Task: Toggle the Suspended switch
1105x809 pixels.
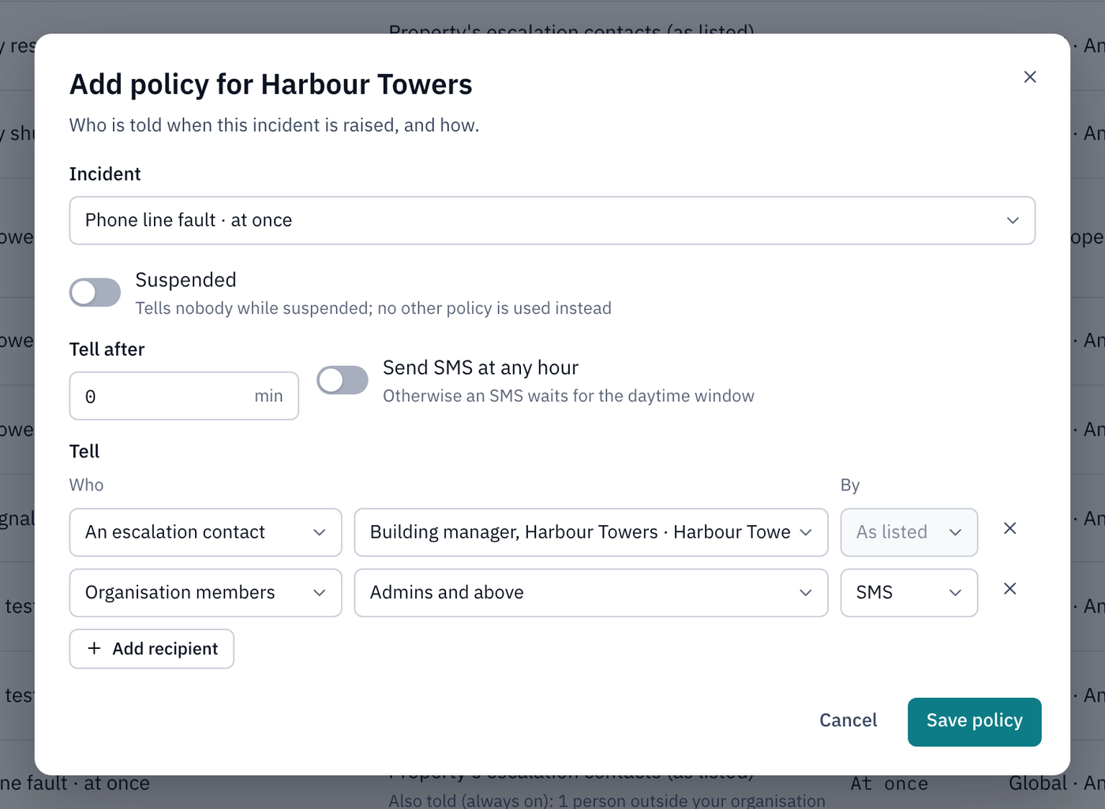Action: [95, 293]
